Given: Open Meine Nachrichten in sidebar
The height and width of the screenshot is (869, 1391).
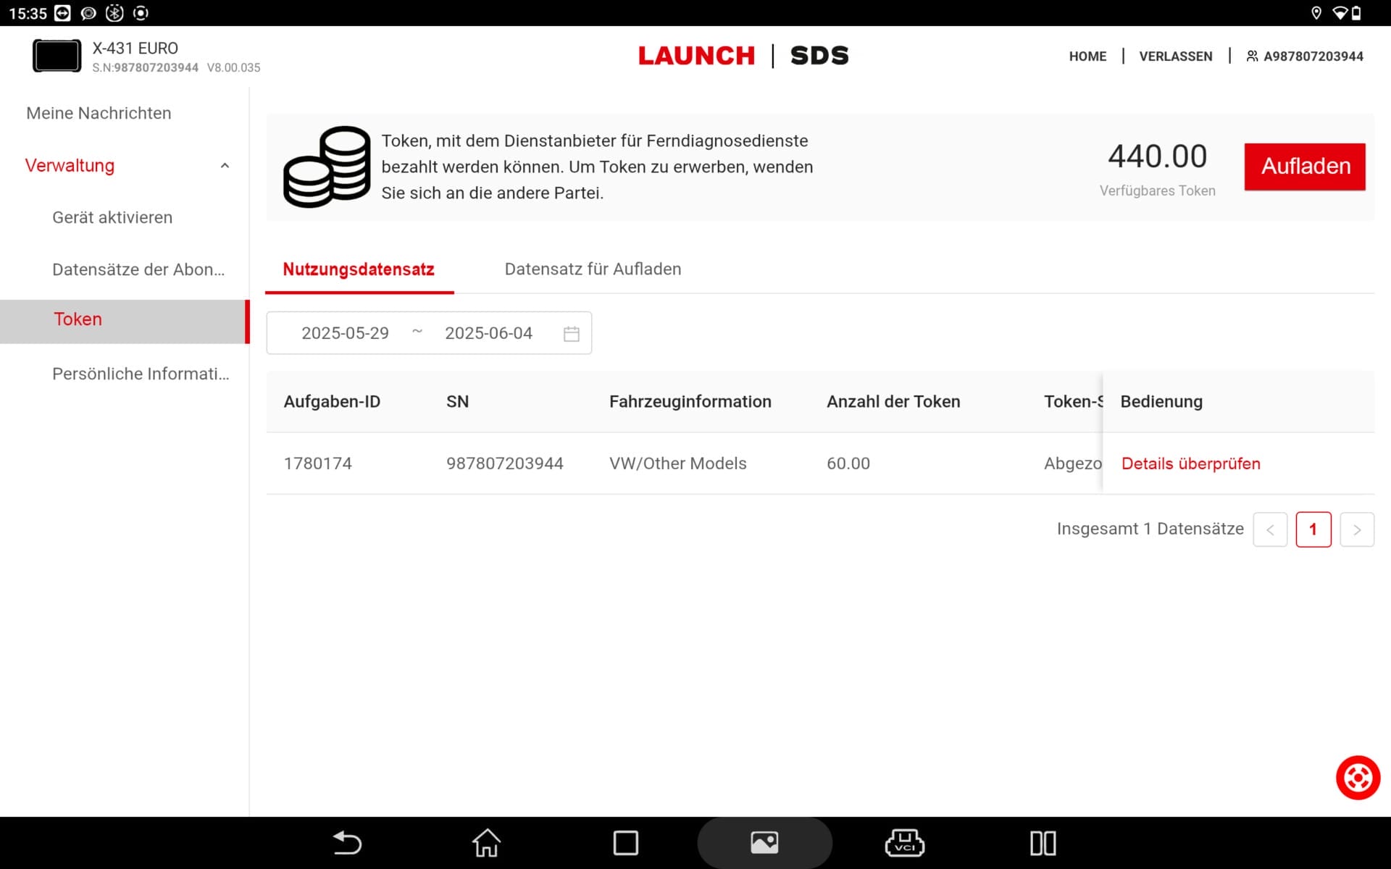Looking at the screenshot, I should pos(99,113).
